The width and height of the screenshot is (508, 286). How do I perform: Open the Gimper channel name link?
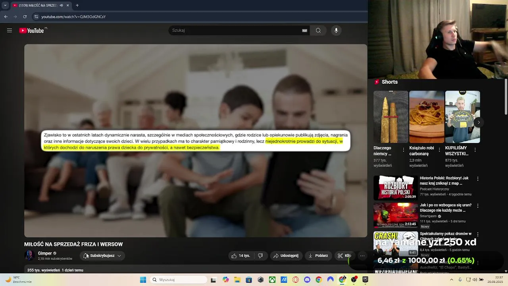(x=45, y=253)
